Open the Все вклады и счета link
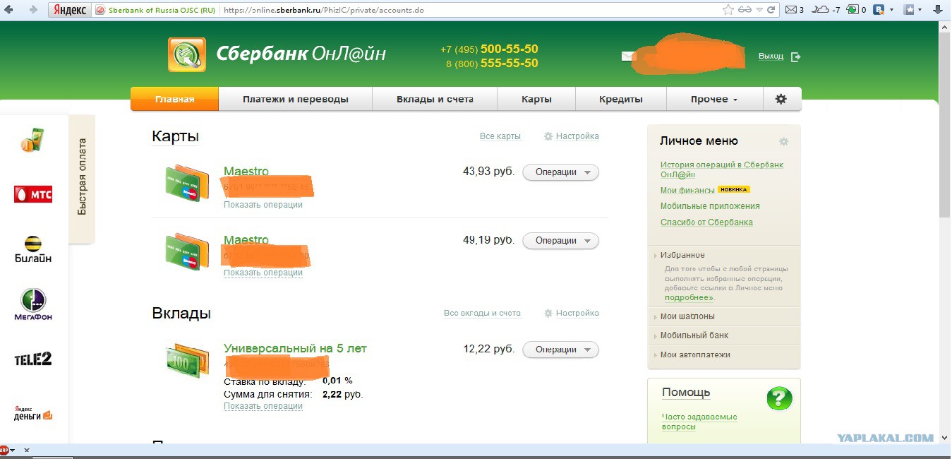952x459 pixels. click(x=482, y=313)
